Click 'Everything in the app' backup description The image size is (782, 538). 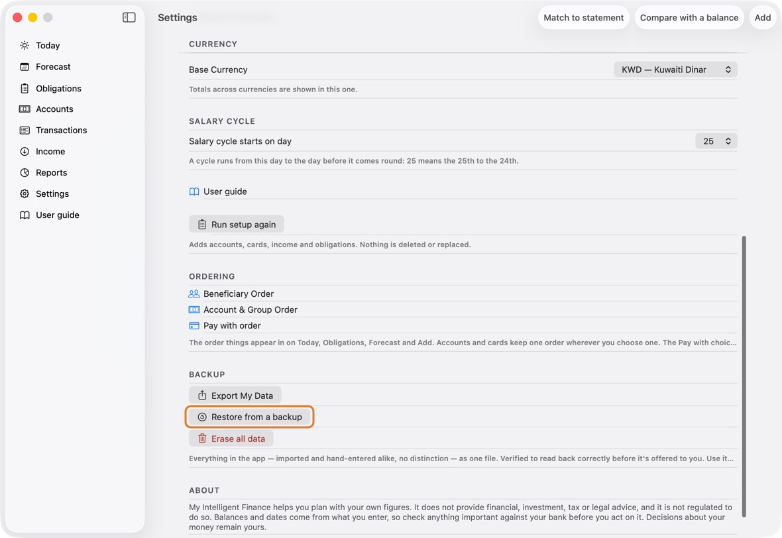[x=461, y=458]
